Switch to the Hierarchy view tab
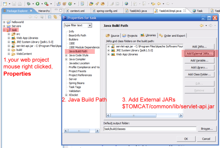 point(44,11)
